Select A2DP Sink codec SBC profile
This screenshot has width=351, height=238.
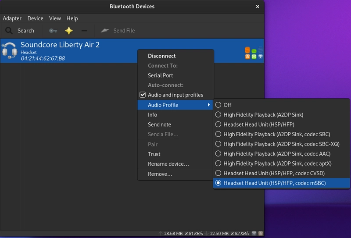[281, 134]
